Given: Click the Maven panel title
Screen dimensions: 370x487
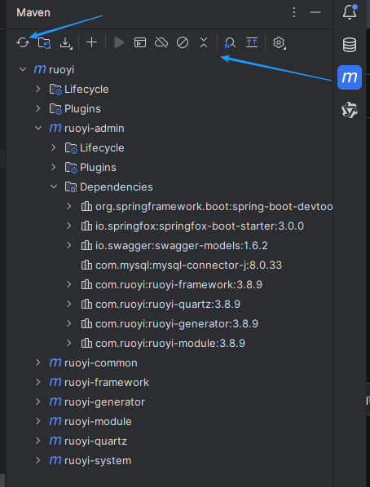Looking at the screenshot, I should pos(33,12).
